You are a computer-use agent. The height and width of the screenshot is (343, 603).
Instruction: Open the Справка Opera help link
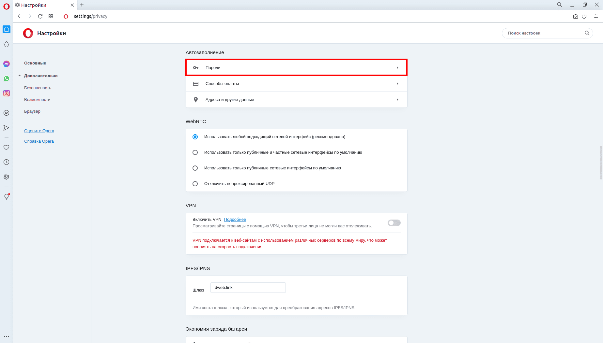tap(39, 141)
